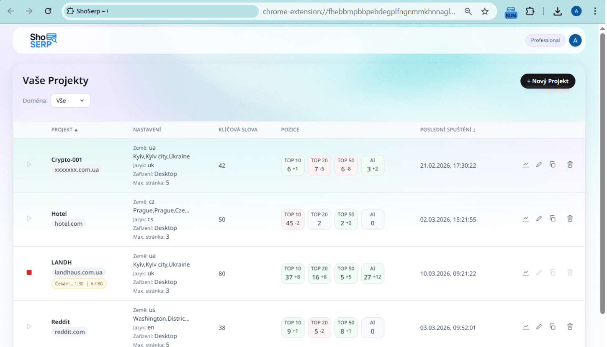Click the xxxxxxx.com.ua domain tag
607x347 pixels.
[x=77, y=170]
